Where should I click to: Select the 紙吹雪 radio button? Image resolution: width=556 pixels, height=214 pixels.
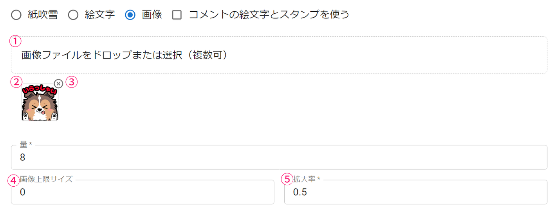[x=16, y=15]
